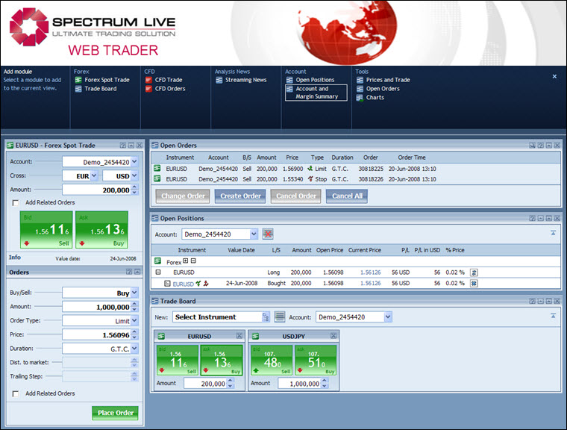Image resolution: width=567 pixels, height=430 pixels.
Task: Open the Charts tool
Action: 370,97
